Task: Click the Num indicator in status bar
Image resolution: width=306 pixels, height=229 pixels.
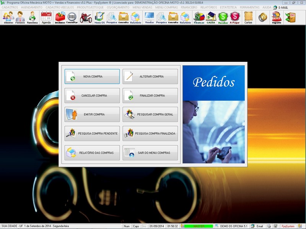Action: (x=127, y=226)
